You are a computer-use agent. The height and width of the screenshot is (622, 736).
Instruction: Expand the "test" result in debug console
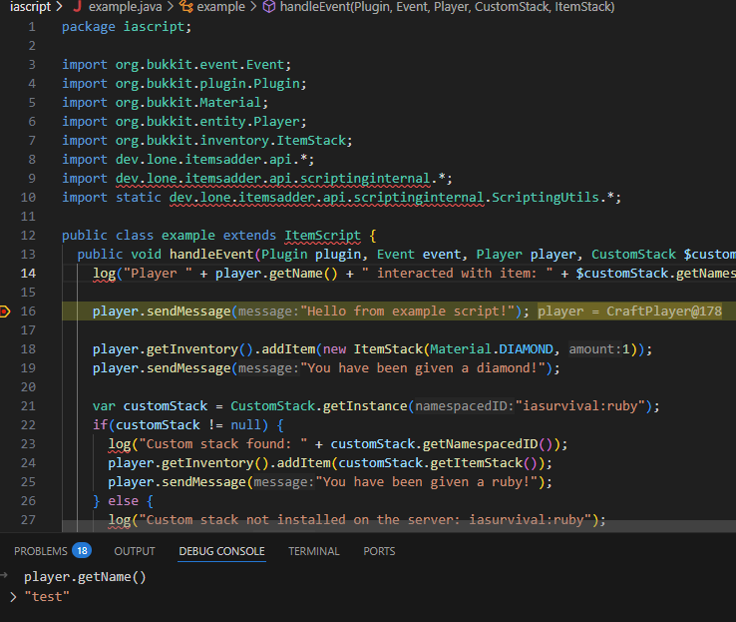click(x=12, y=597)
